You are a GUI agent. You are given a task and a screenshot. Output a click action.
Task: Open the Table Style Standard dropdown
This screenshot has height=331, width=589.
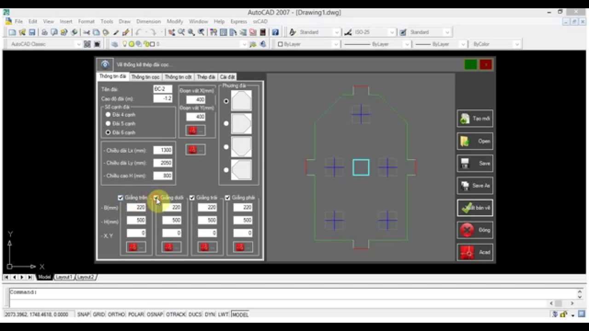(447, 32)
